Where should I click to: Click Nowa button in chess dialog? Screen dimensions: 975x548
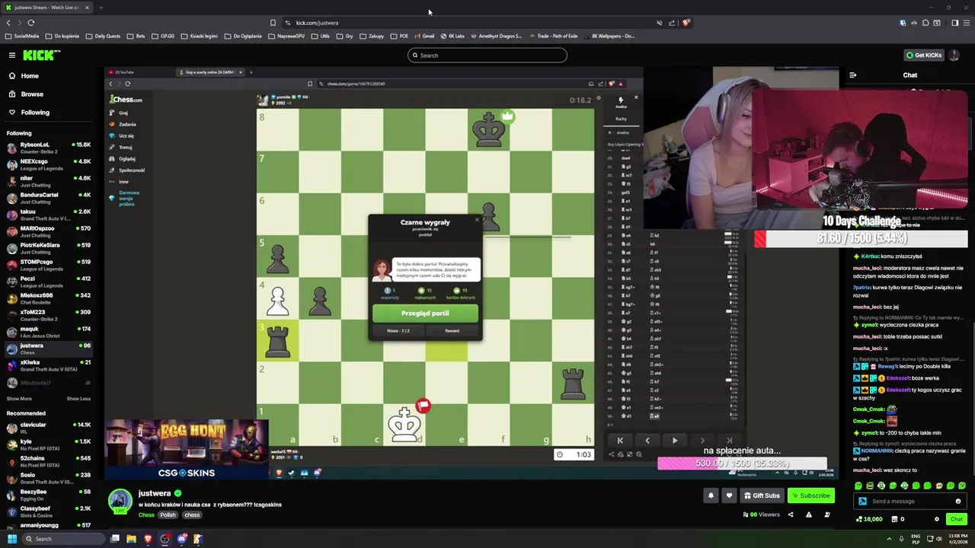pos(398,331)
